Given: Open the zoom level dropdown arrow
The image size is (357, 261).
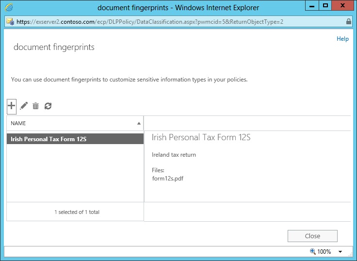Looking at the screenshot, I should point(340,252).
